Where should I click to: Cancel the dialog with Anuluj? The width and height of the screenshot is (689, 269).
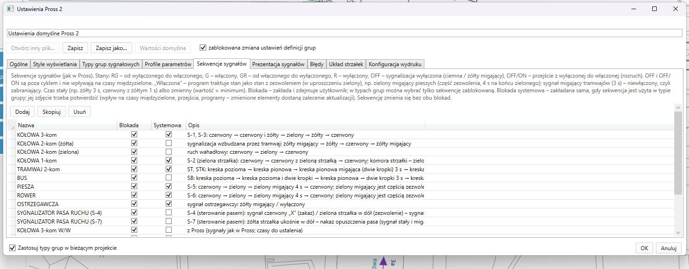point(669,248)
